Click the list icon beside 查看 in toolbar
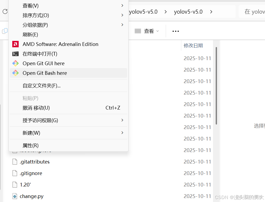 click(x=138, y=31)
